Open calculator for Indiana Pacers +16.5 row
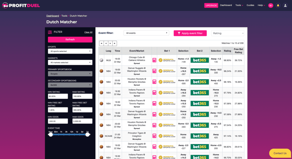This screenshot has height=159, width=292. (x=154, y=93)
